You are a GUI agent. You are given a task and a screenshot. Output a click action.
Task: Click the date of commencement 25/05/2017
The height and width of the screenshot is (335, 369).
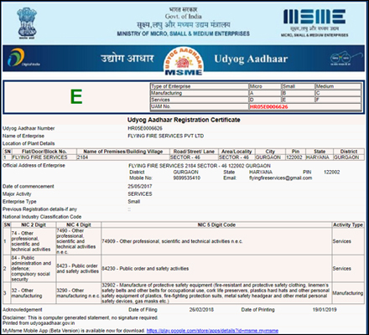[x=140, y=186]
